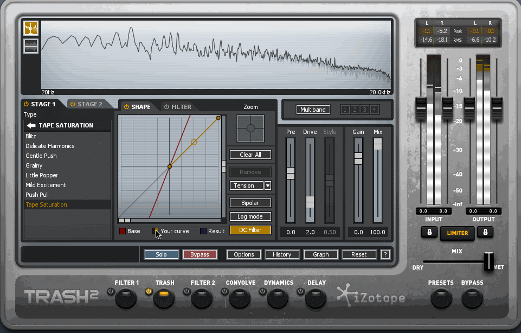The image size is (521, 333).
Task: Open the Options button
Action: click(244, 254)
